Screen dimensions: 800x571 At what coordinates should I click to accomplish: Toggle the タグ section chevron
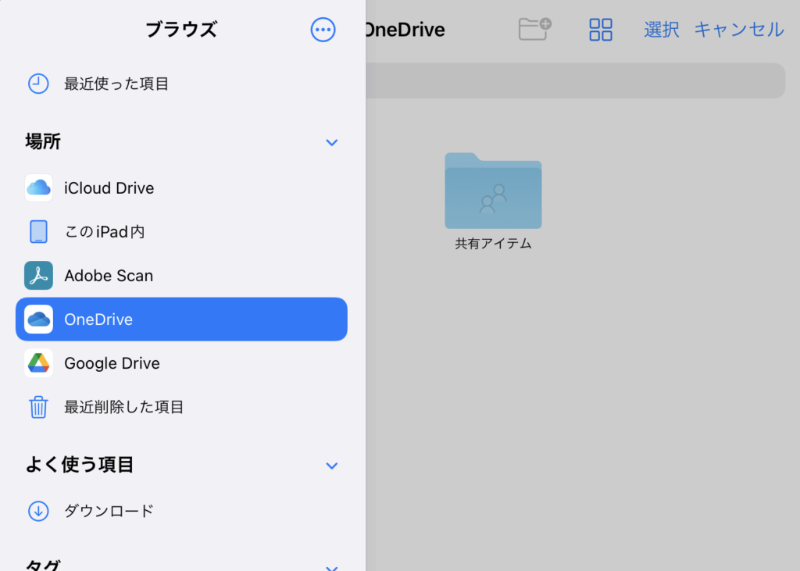pos(331,567)
